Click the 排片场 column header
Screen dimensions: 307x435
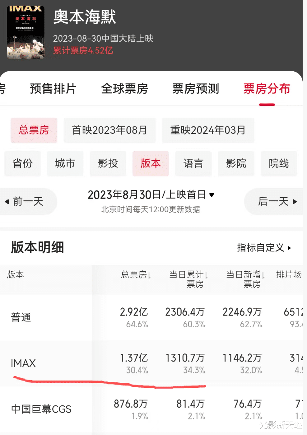[x=289, y=275]
